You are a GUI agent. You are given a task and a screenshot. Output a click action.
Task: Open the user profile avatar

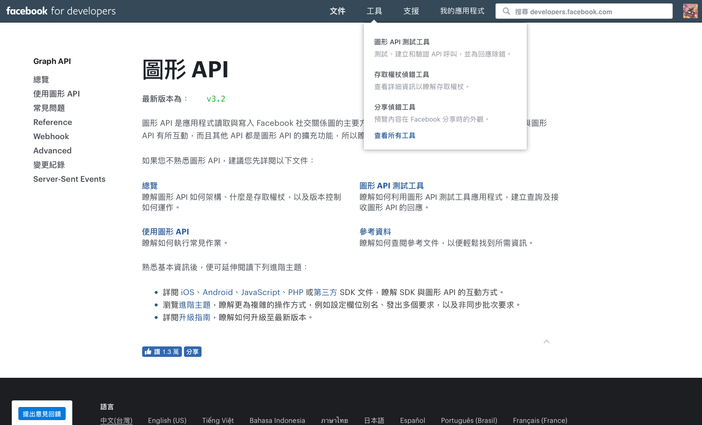pyautogui.click(x=690, y=11)
